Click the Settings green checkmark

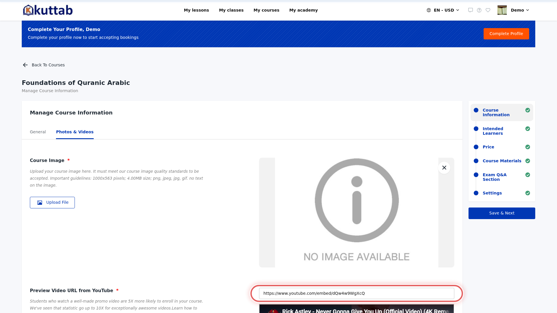[528, 193]
